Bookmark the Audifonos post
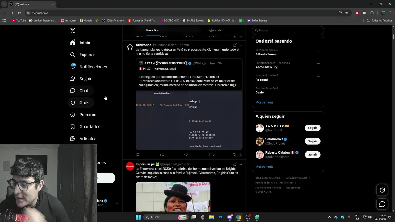This screenshot has height=222, width=395. pyautogui.click(x=234, y=155)
